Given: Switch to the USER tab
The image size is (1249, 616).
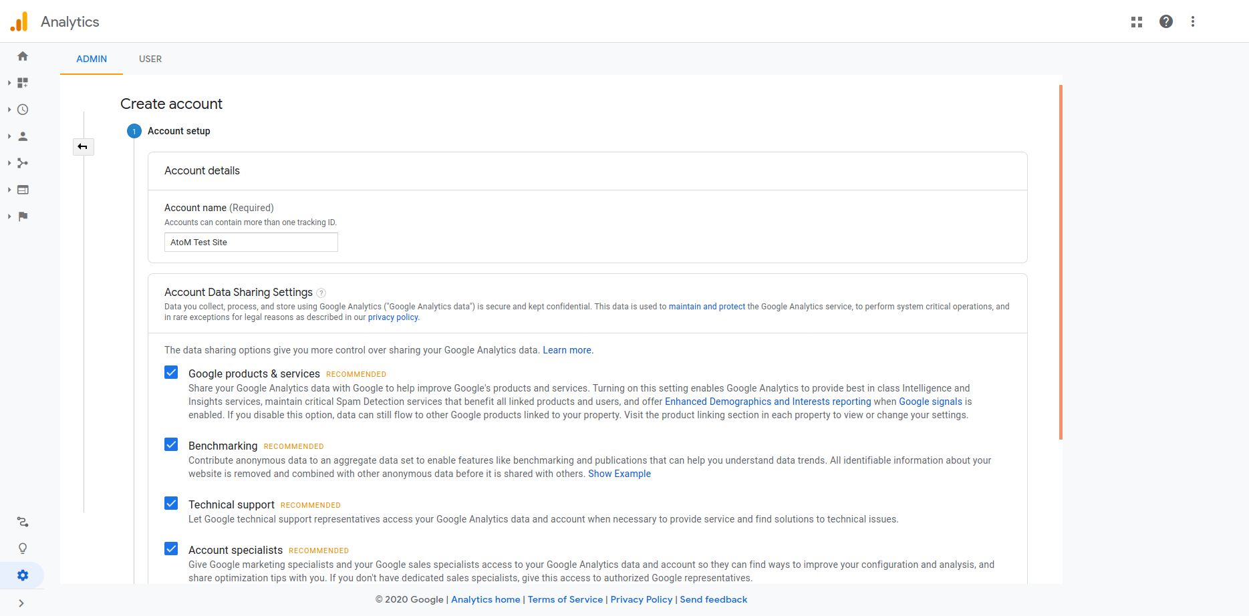Looking at the screenshot, I should [x=150, y=59].
